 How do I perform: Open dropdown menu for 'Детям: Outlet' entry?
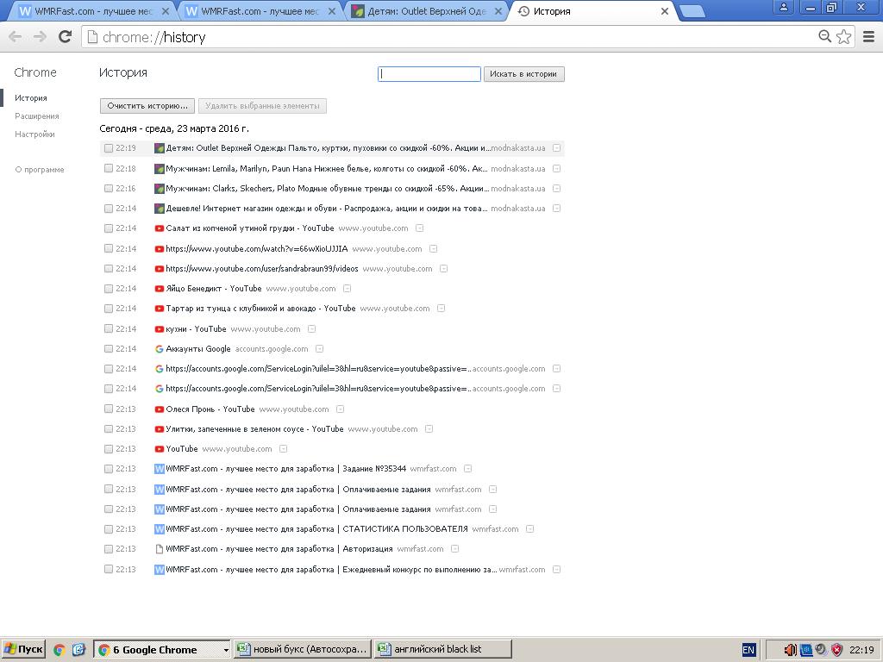[x=556, y=148]
